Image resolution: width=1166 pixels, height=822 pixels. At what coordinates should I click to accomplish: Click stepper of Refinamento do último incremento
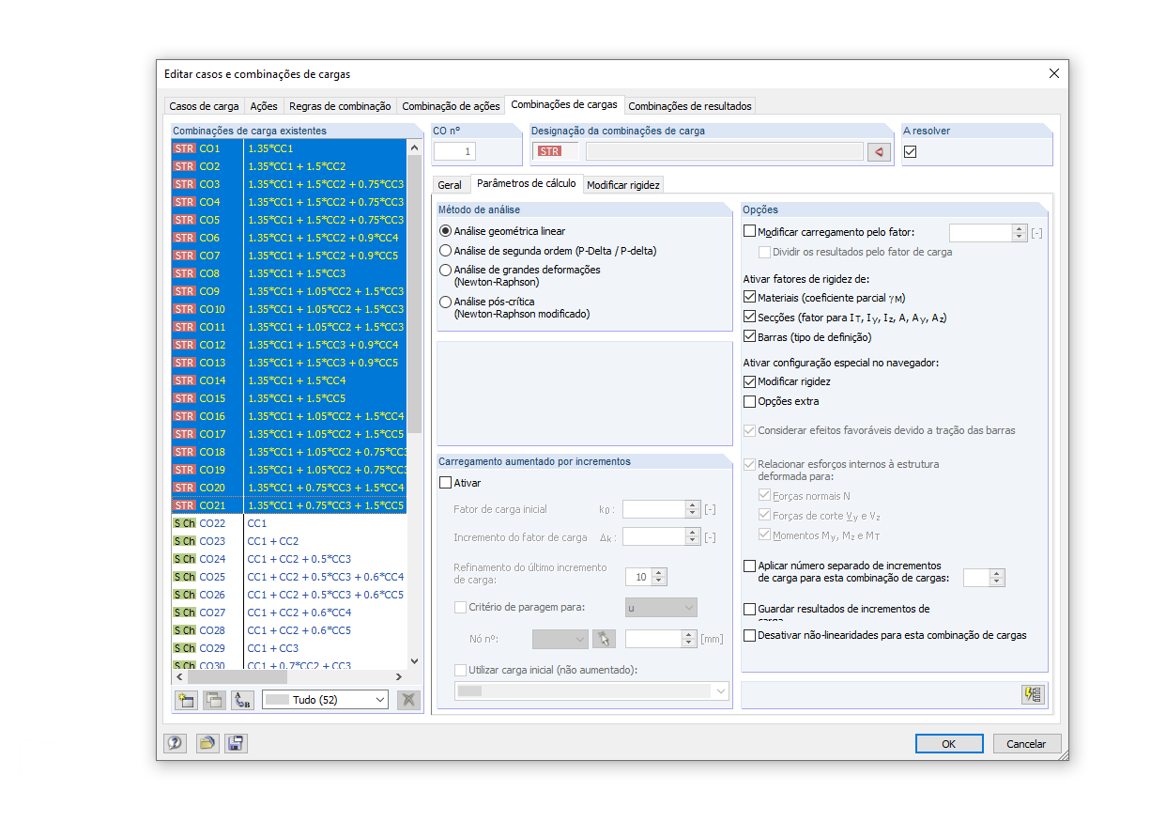pyautogui.click(x=659, y=577)
